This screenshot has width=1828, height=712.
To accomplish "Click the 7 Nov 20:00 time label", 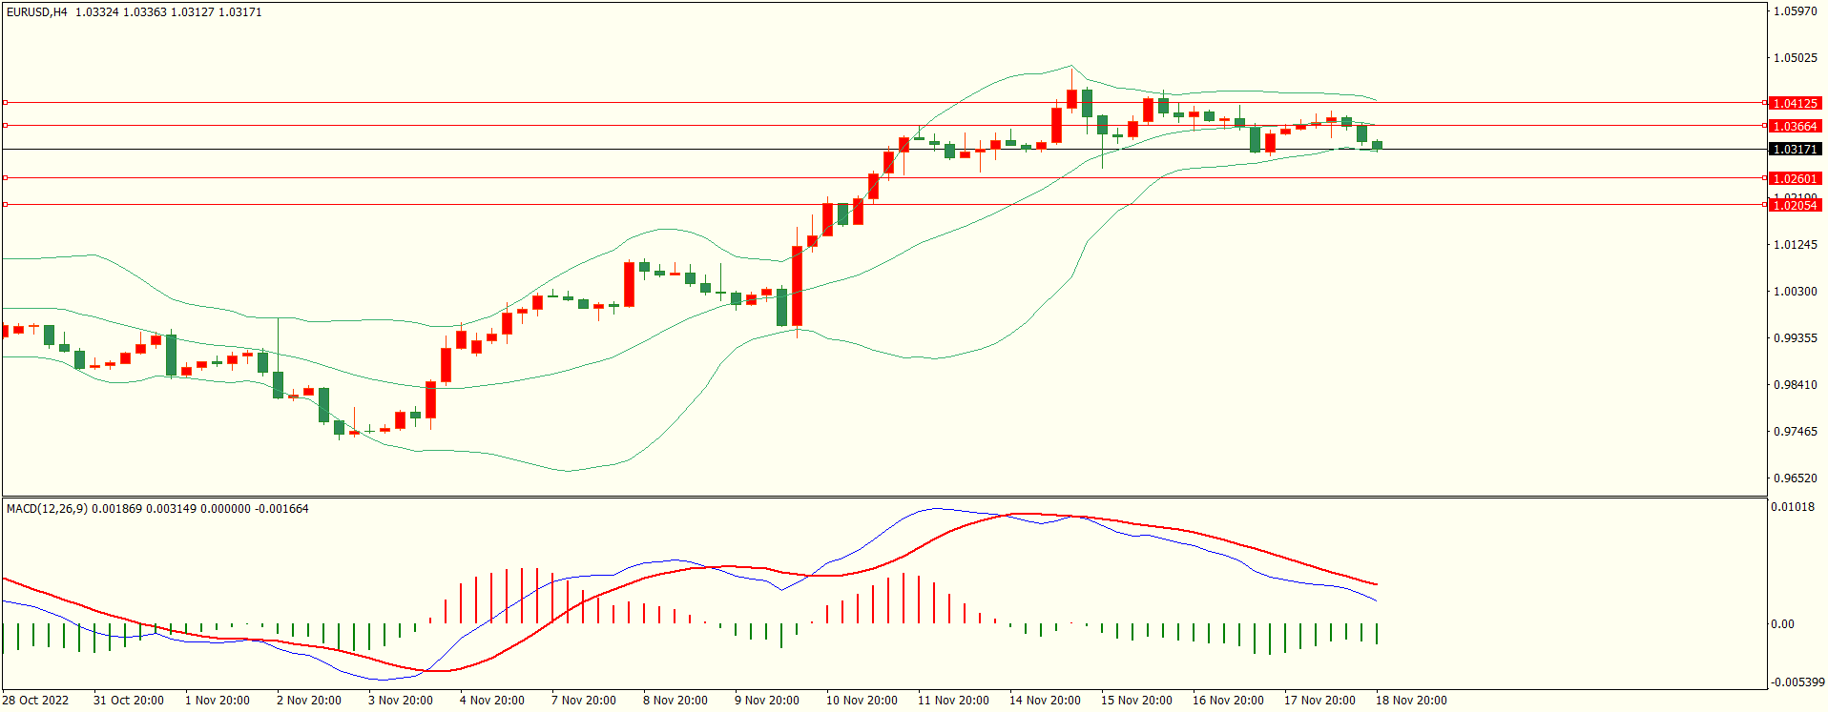I will click(x=584, y=701).
